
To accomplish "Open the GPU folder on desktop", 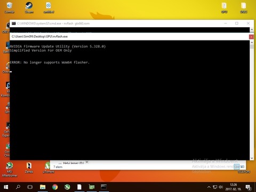I will click(224, 7).
